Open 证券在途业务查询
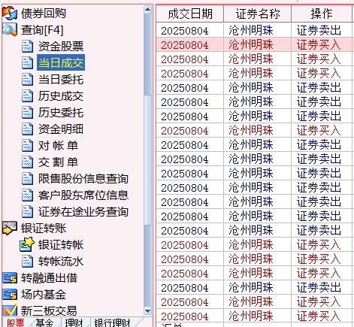The image size is (354, 327). [83, 212]
